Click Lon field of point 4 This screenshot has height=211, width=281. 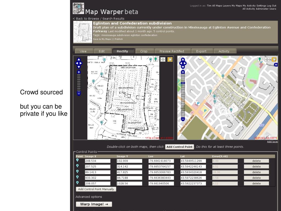pos(161,178)
